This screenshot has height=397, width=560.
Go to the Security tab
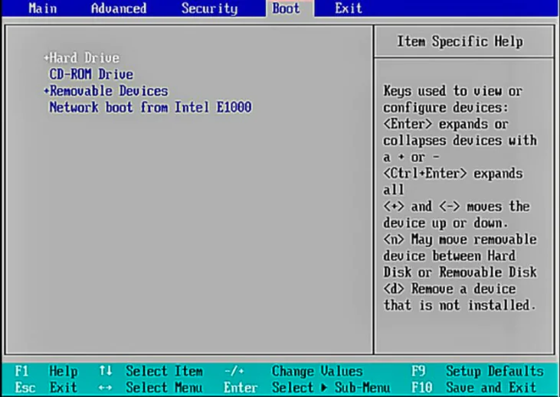(209, 8)
